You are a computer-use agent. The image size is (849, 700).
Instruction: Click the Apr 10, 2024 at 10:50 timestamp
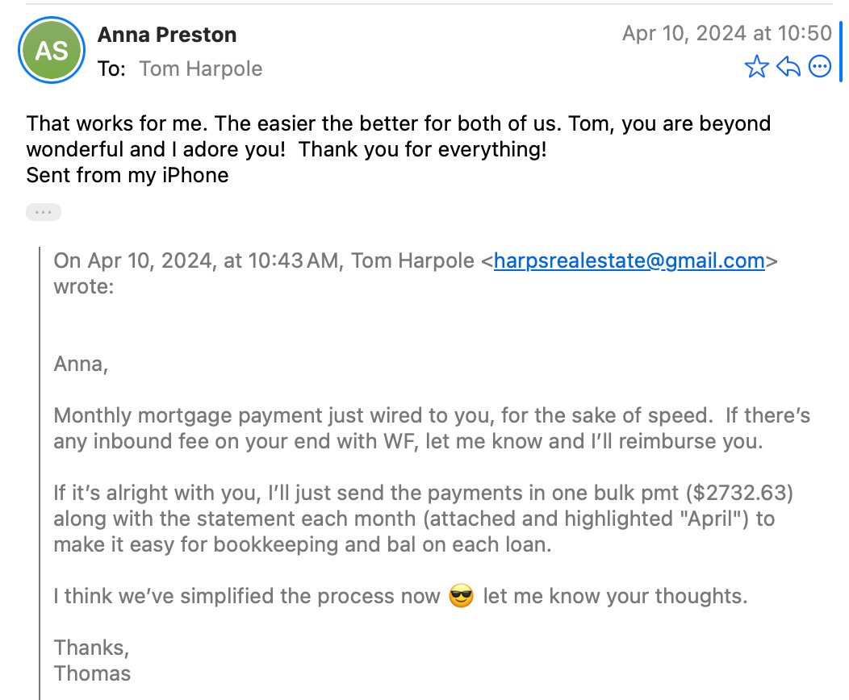[x=726, y=33]
